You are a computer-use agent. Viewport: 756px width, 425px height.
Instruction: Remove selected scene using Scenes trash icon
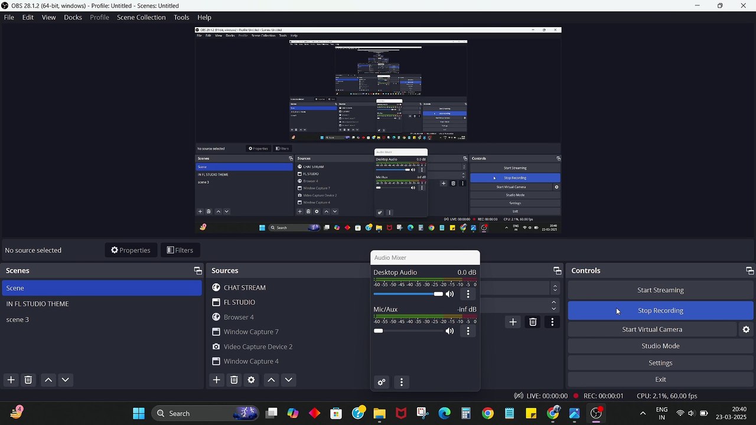(x=28, y=380)
